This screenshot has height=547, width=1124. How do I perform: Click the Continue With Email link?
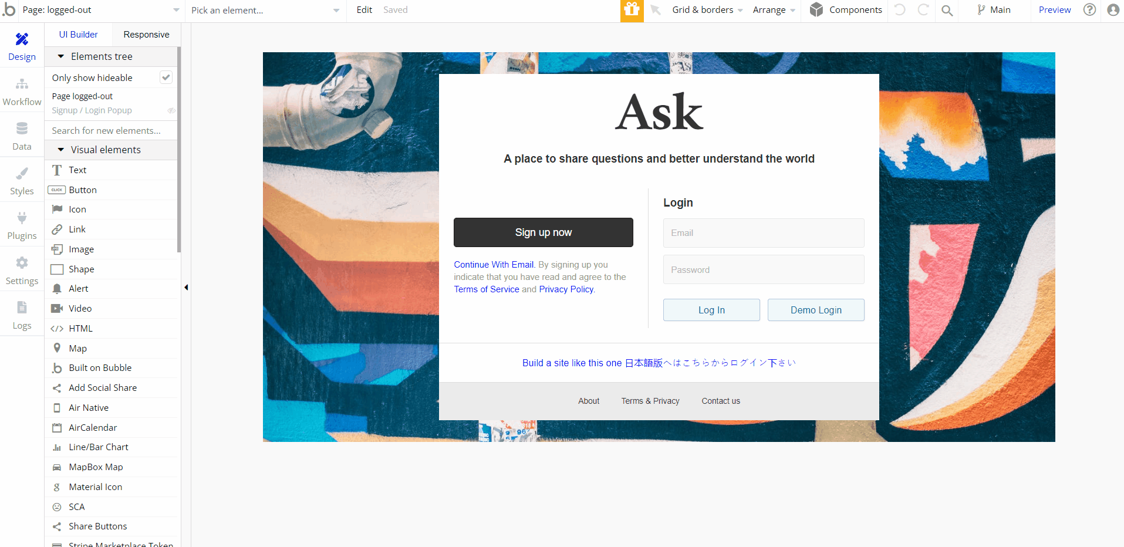point(494,265)
